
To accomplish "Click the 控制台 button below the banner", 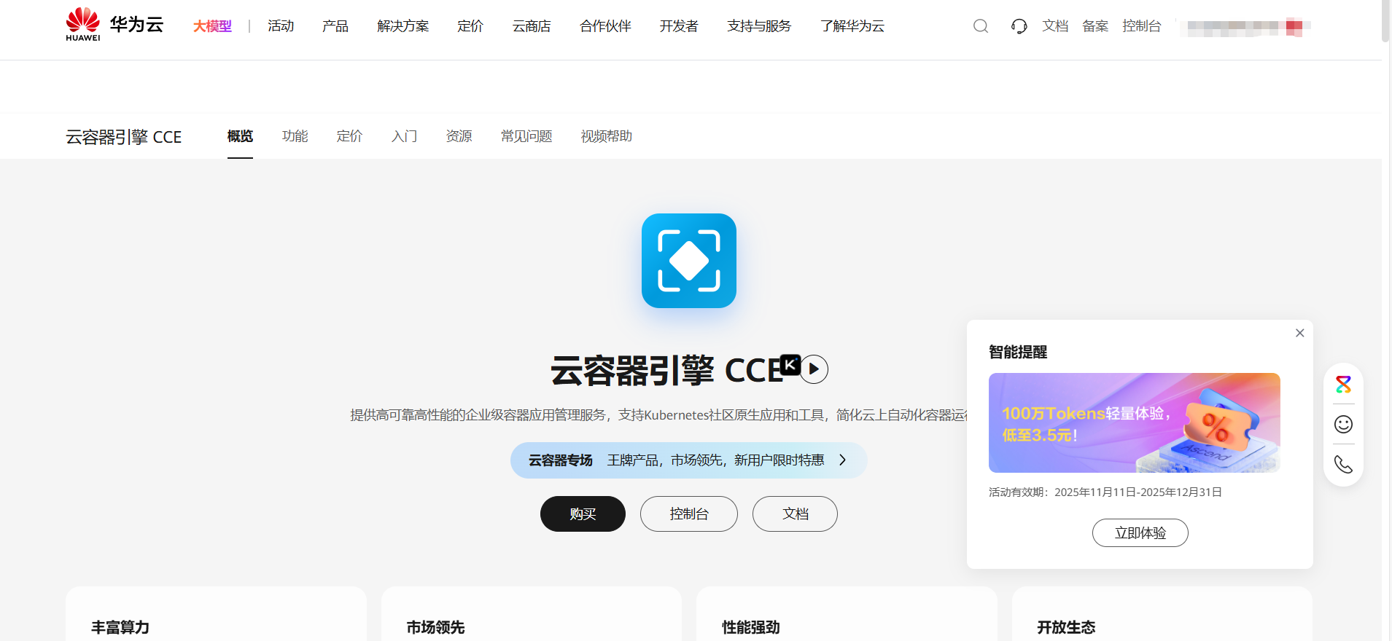I will click(x=689, y=514).
